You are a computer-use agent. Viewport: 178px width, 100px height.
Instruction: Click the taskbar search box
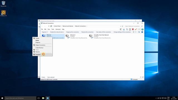[x=20, y=98]
